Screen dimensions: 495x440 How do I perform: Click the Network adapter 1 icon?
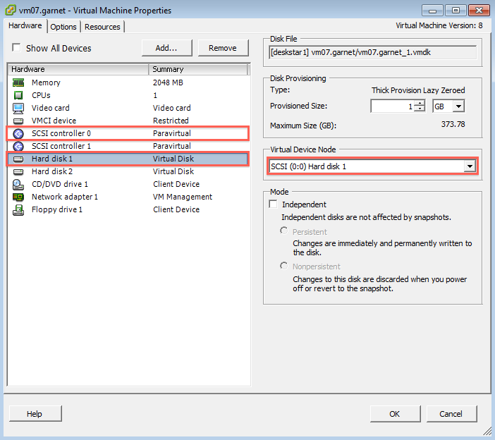(18, 197)
